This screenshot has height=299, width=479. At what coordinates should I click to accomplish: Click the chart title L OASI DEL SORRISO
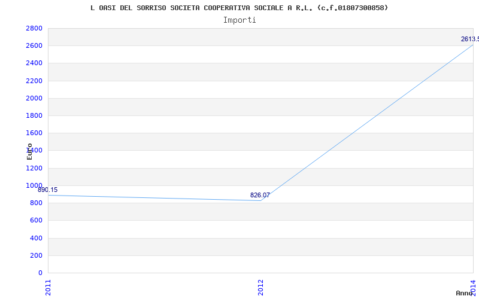click(x=239, y=8)
